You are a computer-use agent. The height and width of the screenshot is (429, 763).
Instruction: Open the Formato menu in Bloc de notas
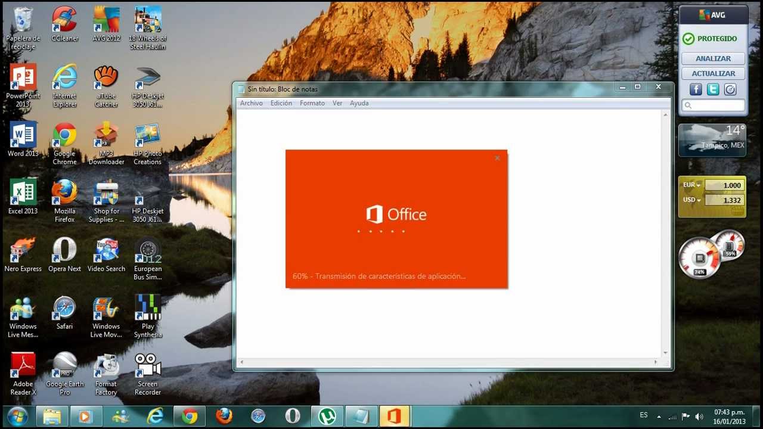click(312, 103)
